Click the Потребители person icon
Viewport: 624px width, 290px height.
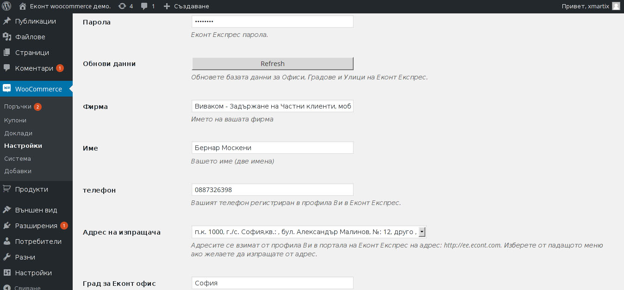pos(7,242)
